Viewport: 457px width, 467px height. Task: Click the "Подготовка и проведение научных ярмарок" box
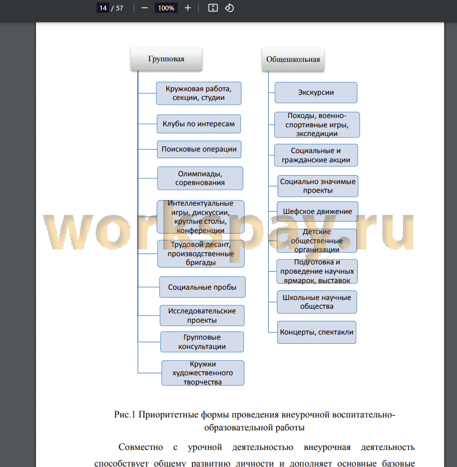pos(317,271)
